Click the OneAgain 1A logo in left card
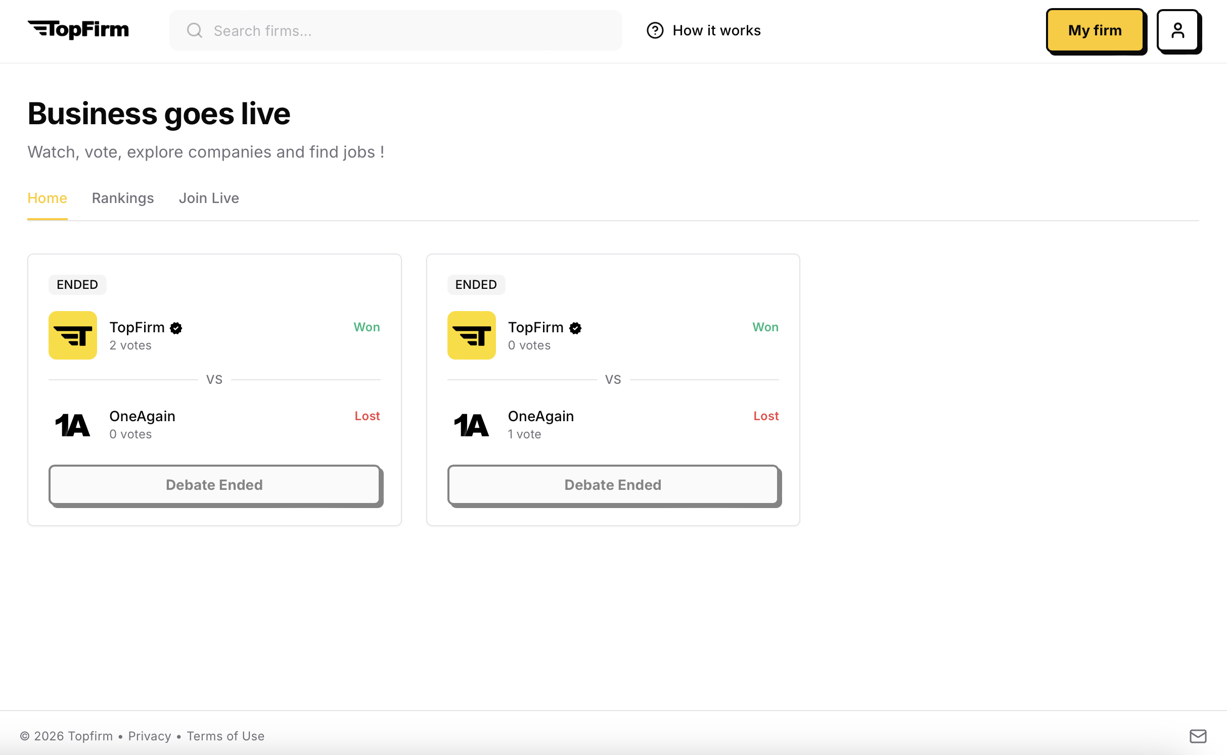The height and width of the screenshot is (755, 1227). tap(72, 424)
